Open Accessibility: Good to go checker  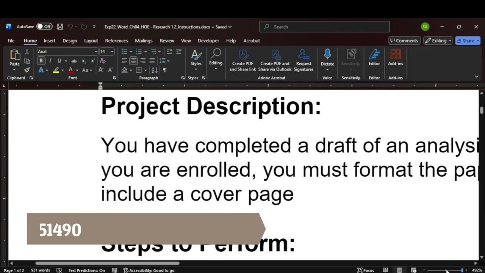149,270
